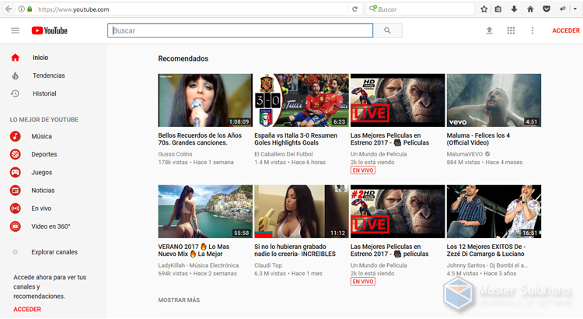Click the upload video icon
The height and width of the screenshot is (319, 583).
point(489,30)
